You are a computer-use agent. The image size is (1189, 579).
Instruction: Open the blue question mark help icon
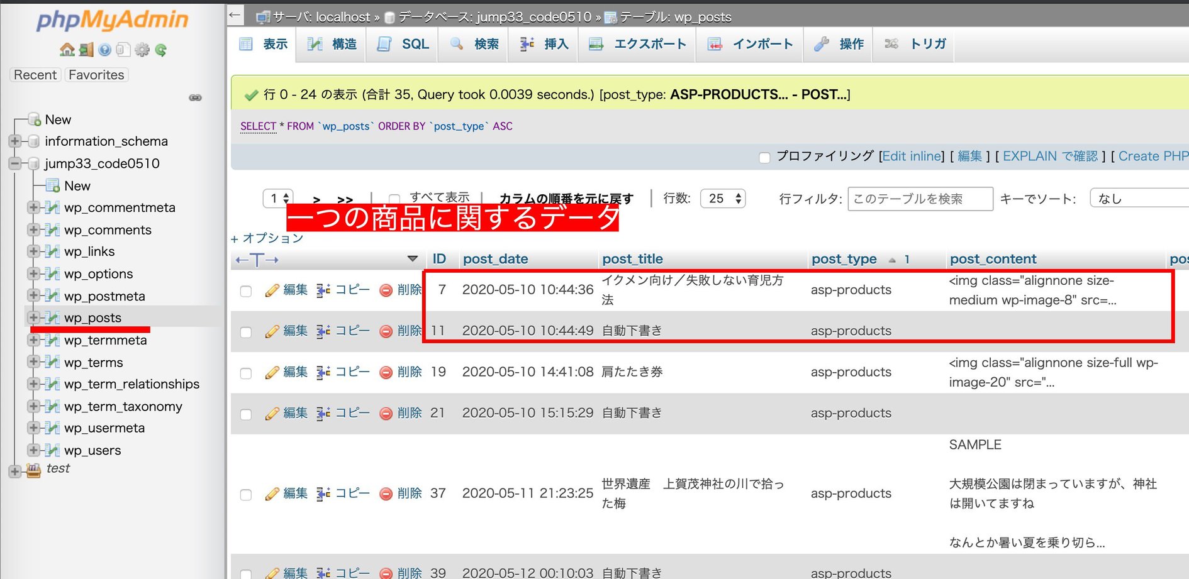pyautogui.click(x=104, y=50)
